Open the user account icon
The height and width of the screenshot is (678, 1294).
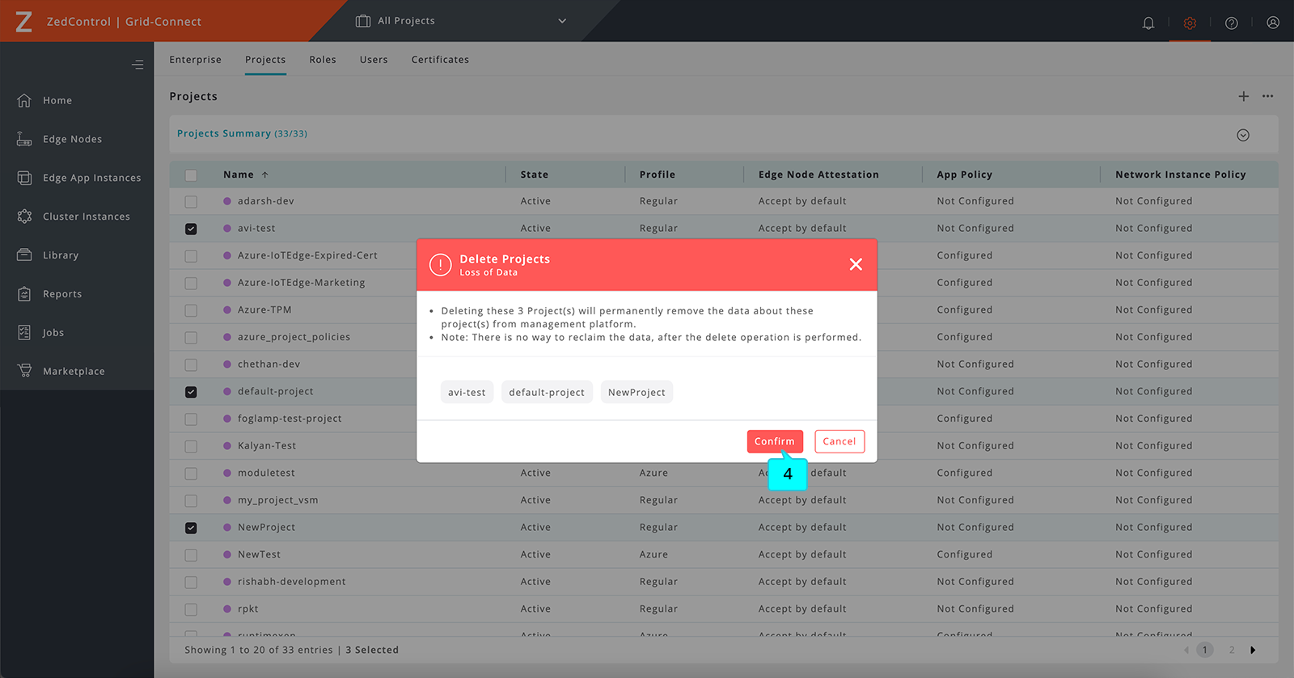point(1273,23)
